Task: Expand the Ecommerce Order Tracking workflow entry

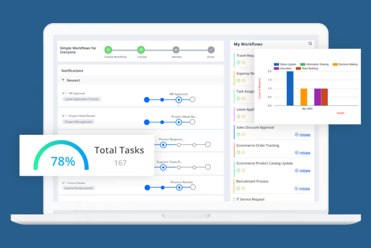Action: pyautogui.click(x=258, y=145)
